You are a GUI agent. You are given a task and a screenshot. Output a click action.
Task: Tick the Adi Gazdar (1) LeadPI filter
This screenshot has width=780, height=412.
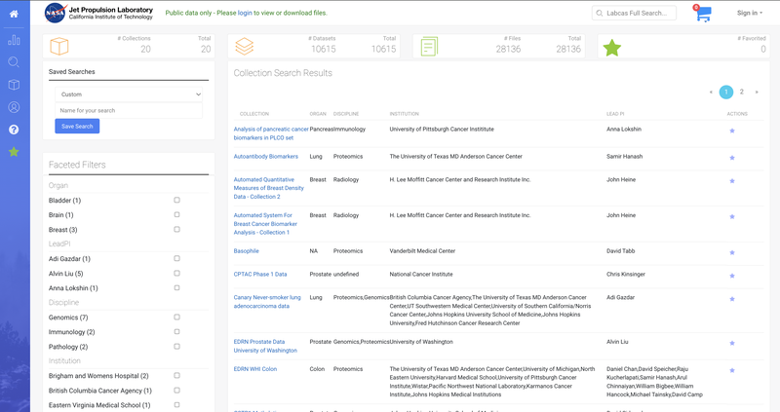[176, 259]
